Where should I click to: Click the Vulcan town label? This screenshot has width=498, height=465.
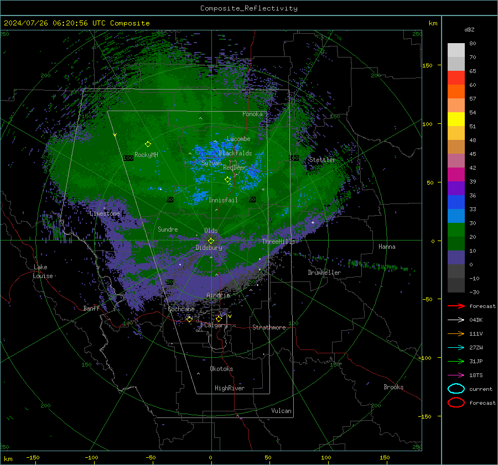[282, 411]
